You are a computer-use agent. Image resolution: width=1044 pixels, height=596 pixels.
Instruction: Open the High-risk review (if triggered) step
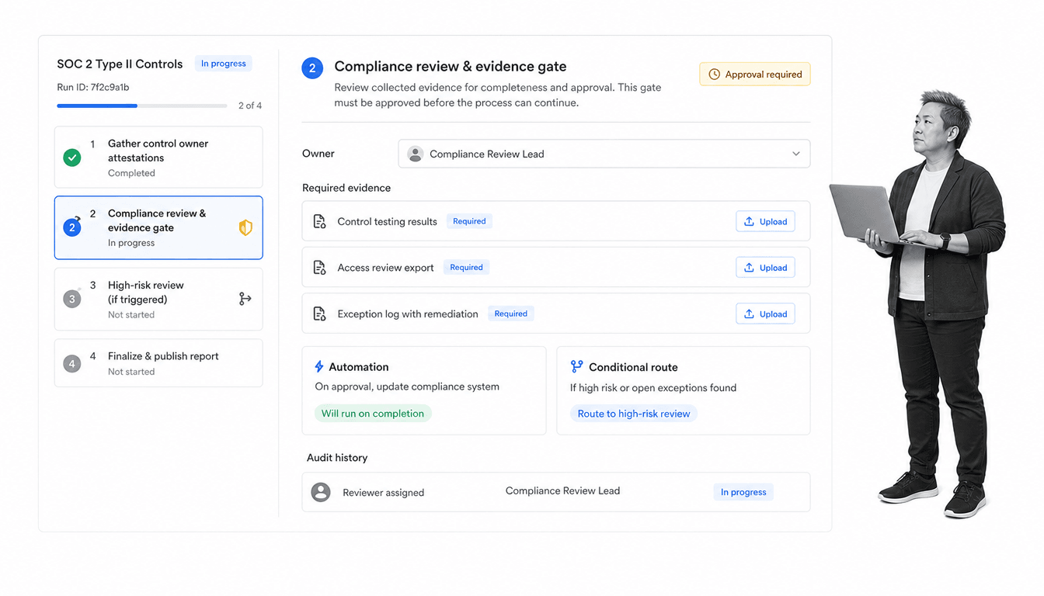coord(158,299)
